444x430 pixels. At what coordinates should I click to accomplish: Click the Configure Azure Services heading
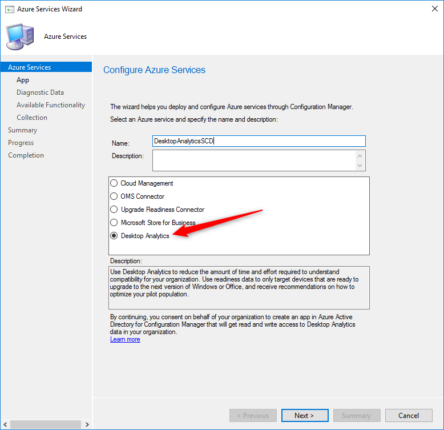click(x=154, y=70)
